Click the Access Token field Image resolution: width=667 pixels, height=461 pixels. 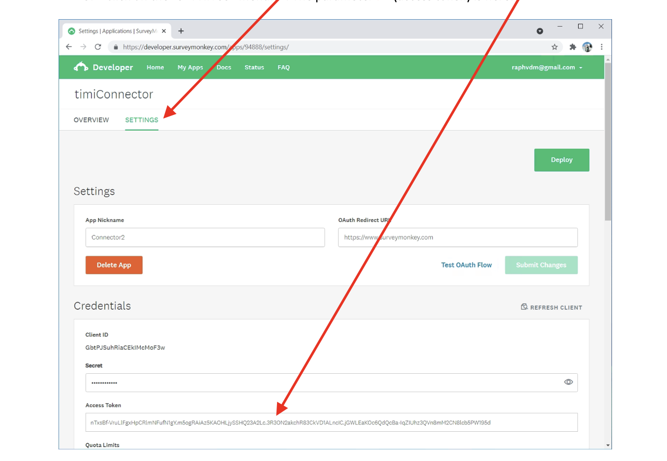[x=331, y=423]
